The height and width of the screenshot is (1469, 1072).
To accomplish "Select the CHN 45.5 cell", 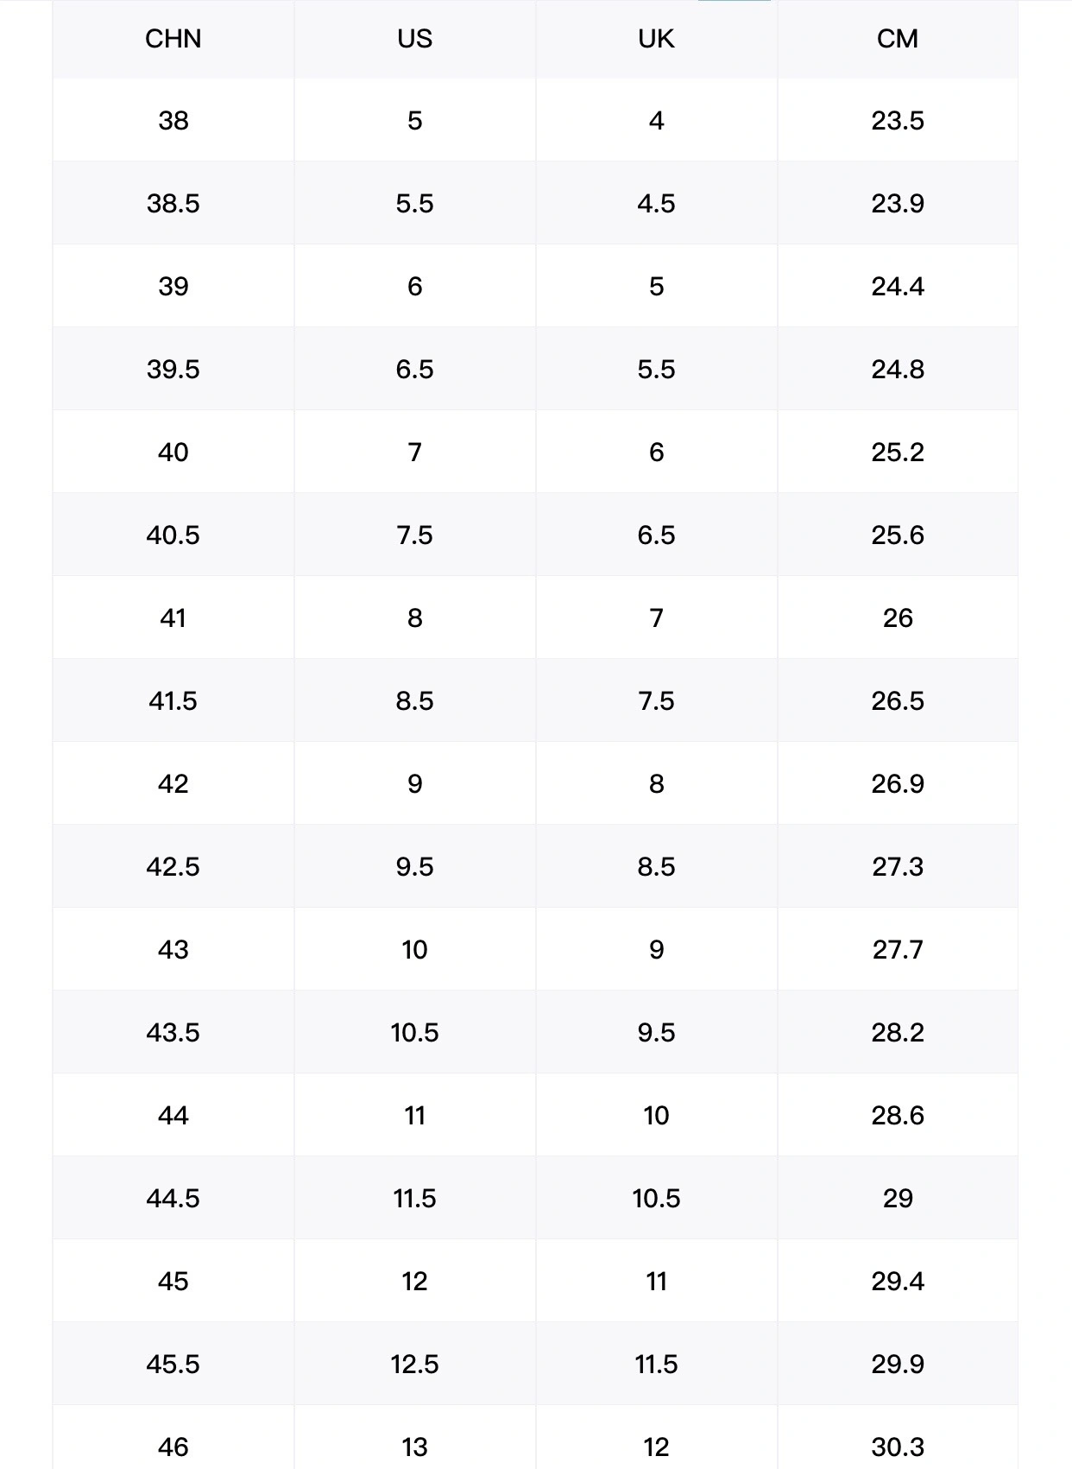I will [x=173, y=1364].
